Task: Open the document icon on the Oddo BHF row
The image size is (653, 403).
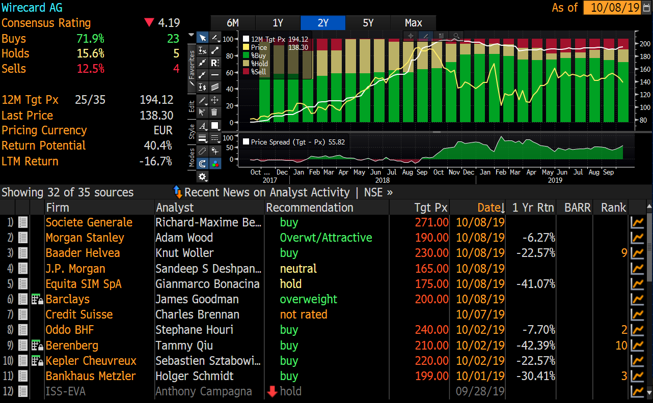Action: (22, 330)
